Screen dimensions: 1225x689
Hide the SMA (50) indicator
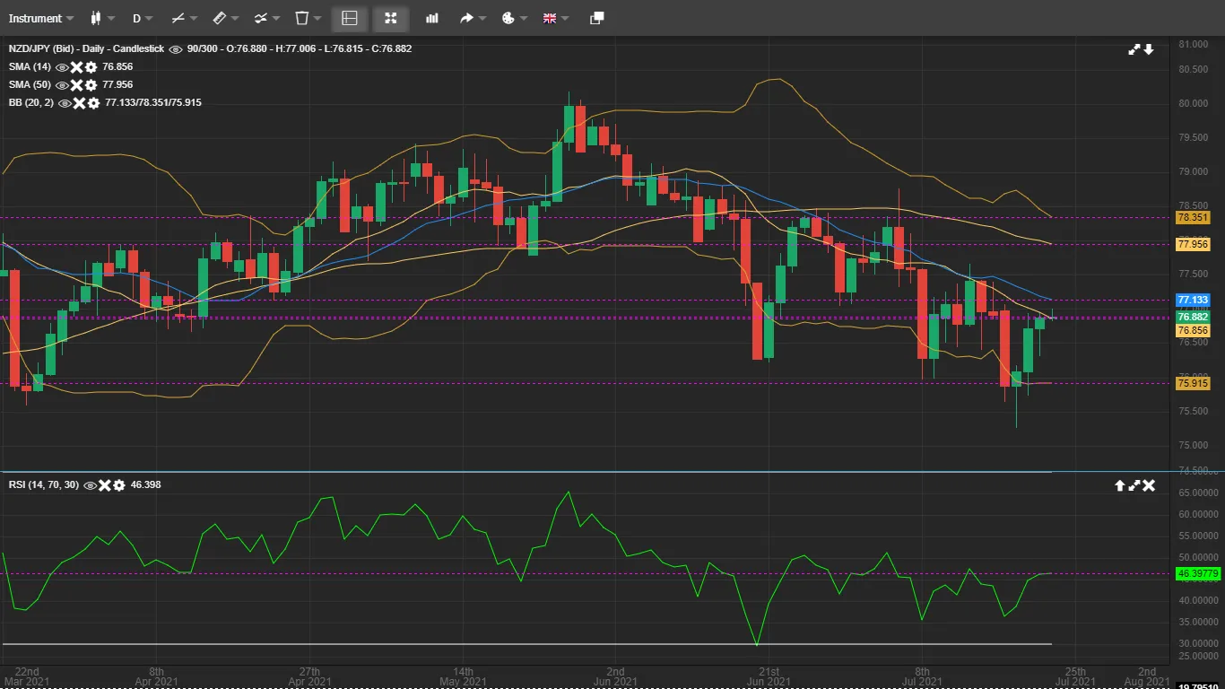pos(63,85)
